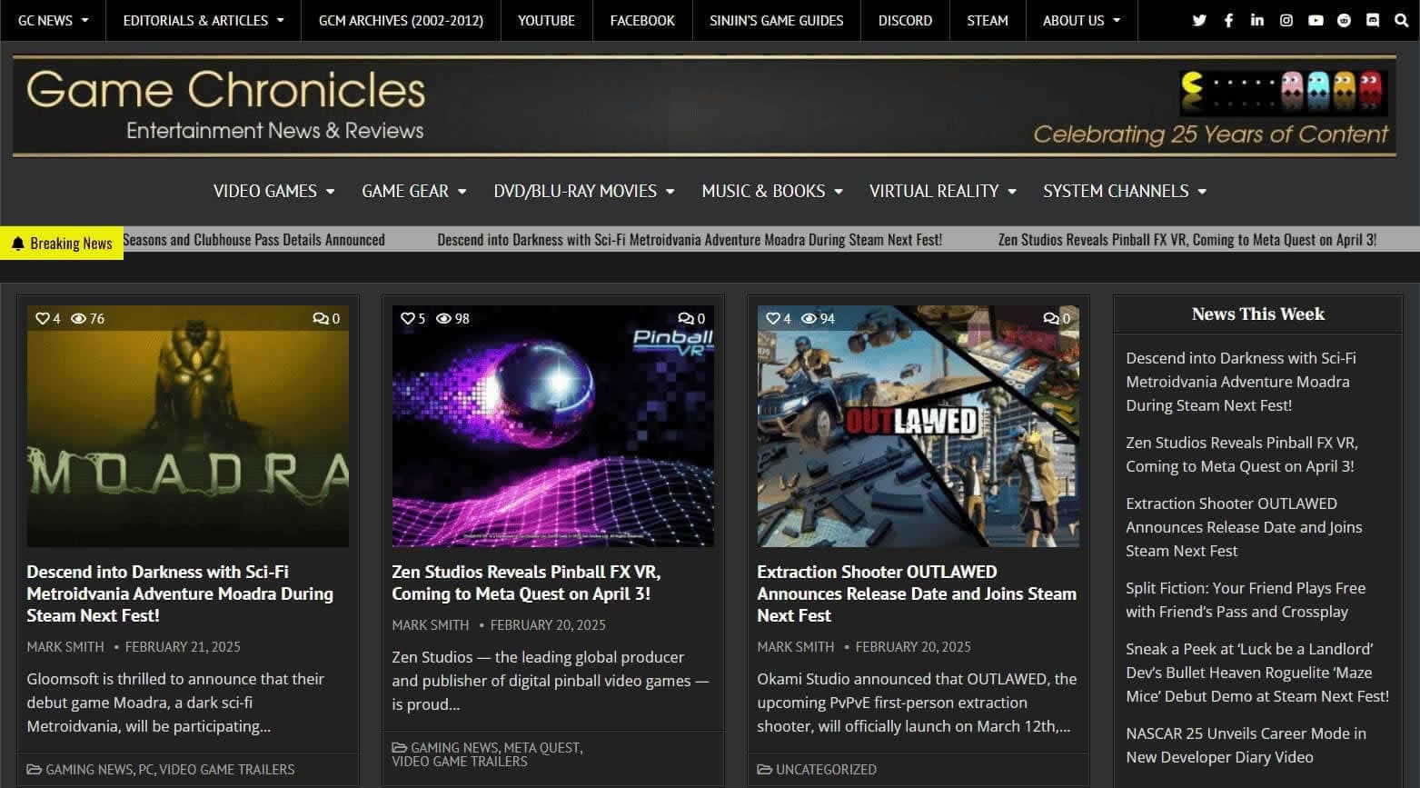
Task: Open the Split Fiction sidebar news link
Action: point(1245,600)
